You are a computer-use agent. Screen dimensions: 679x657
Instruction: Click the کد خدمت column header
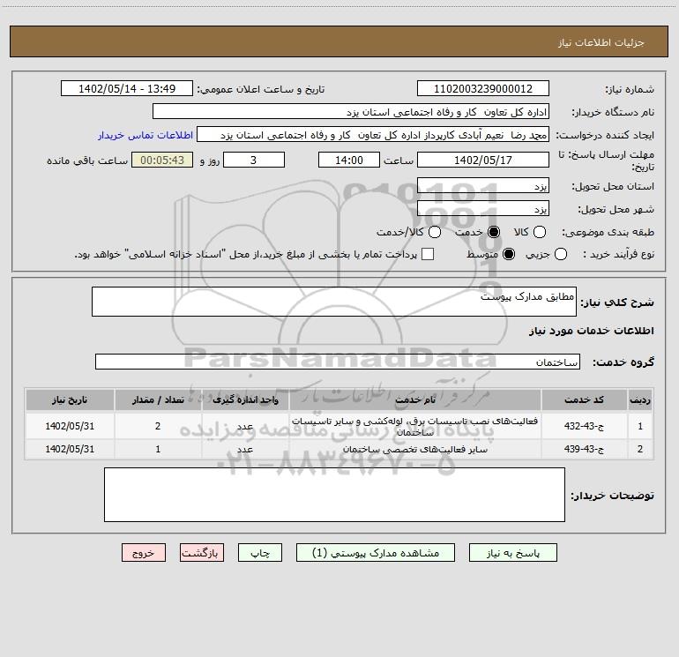click(584, 399)
